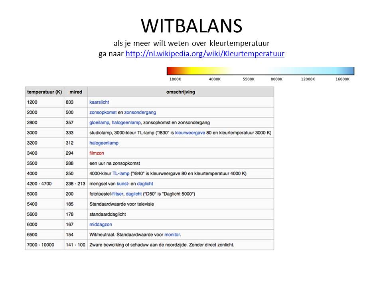Image resolution: width=383 pixels, height=287 pixels.
Task: Click the WITBALANS slide title
Action: (x=191, y=26)
